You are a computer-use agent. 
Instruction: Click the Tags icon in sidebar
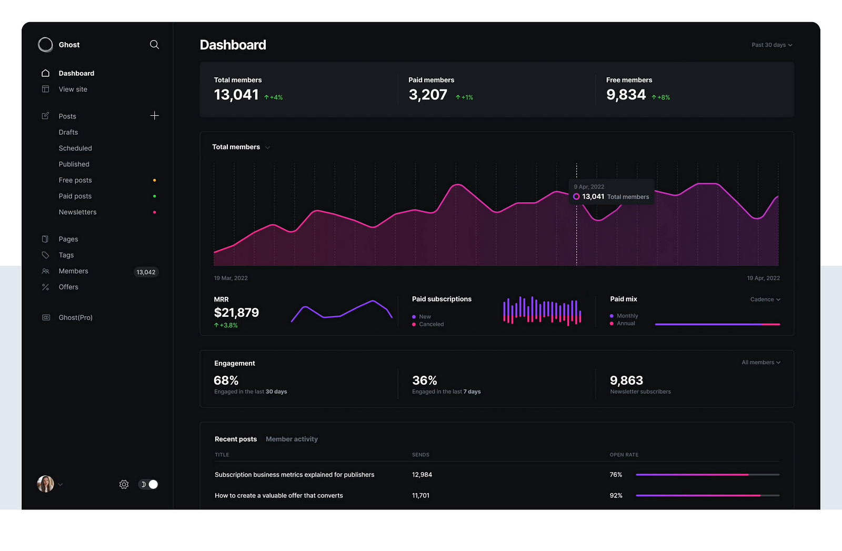pos(45,255)
